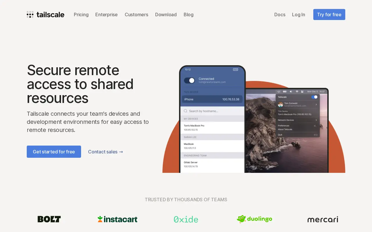
Task: Open the Enterprise nav item
Action: point(106,14)
